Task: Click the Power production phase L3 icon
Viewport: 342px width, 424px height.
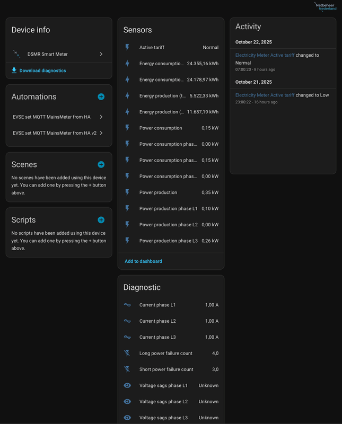Action: [127, 241]
